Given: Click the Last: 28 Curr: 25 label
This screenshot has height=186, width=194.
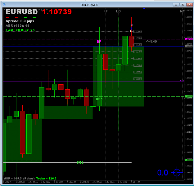Looking at the screenshot, I should pyautogui.click(x=20, y=30).
